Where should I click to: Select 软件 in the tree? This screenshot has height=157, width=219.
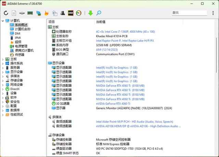pos(13,97)
